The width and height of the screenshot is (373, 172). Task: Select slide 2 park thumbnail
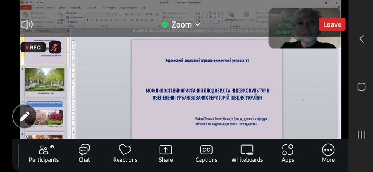tap(44, 81)
